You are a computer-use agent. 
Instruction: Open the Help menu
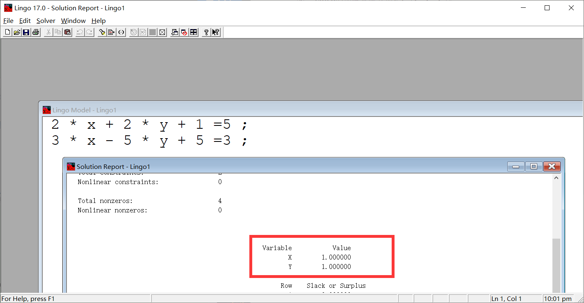98,21
